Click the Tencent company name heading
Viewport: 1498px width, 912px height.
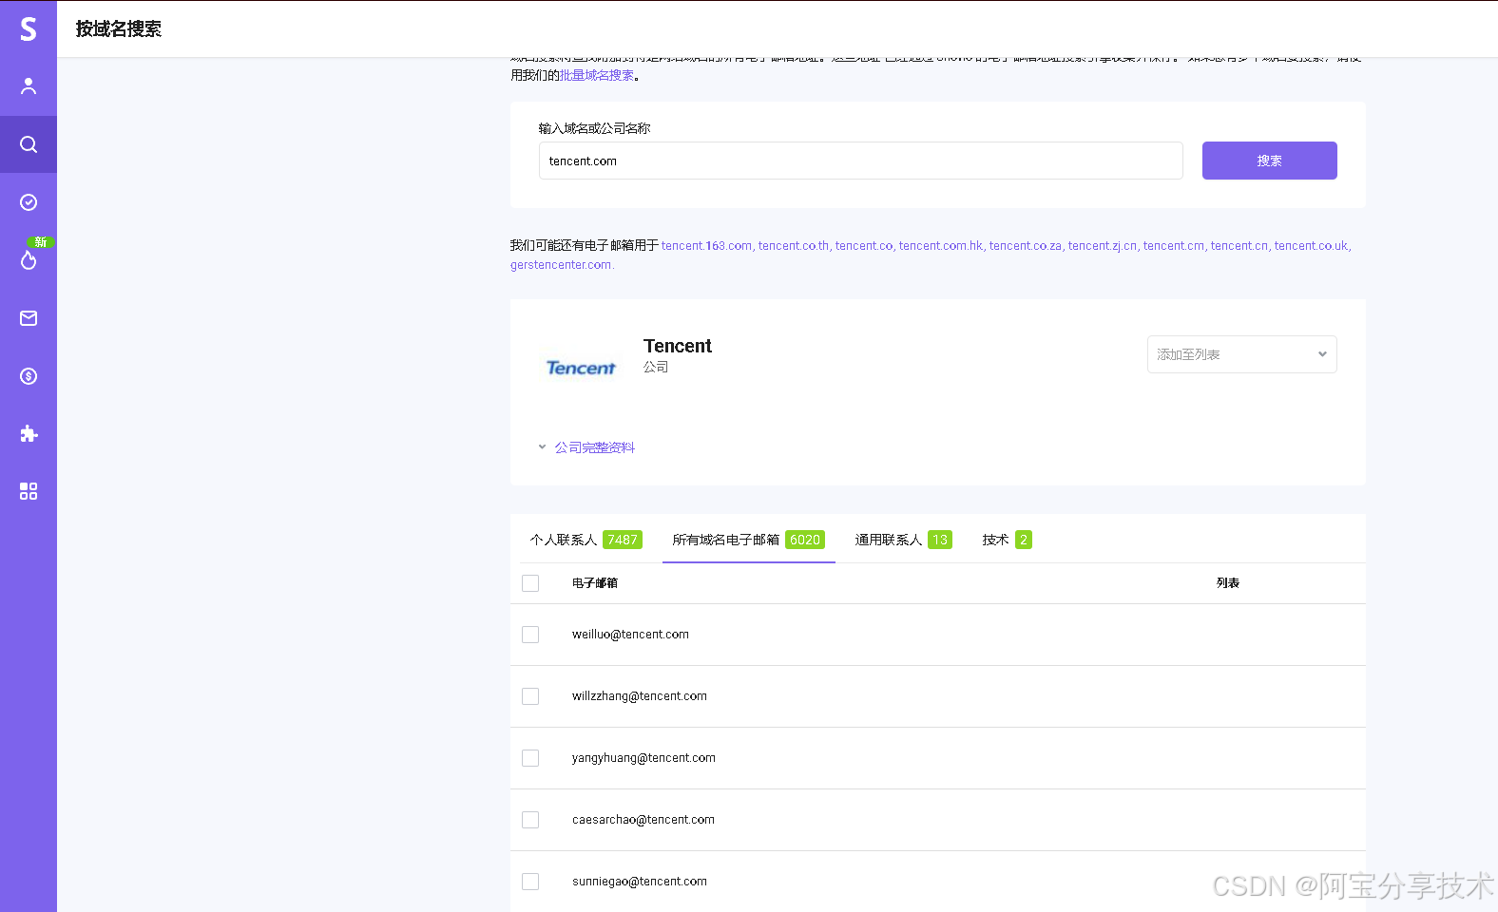pyautogui.click(x=678, y=346)
